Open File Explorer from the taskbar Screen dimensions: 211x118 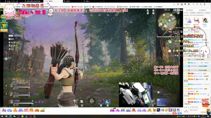[x=6, y=116]
